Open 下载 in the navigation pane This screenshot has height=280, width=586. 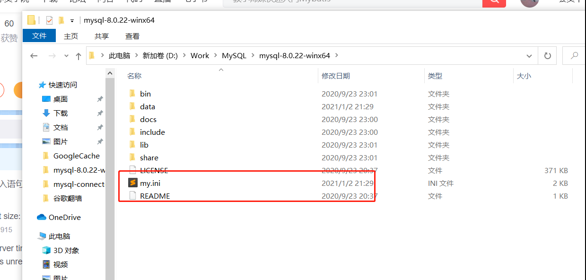click(x=61, y=113)
